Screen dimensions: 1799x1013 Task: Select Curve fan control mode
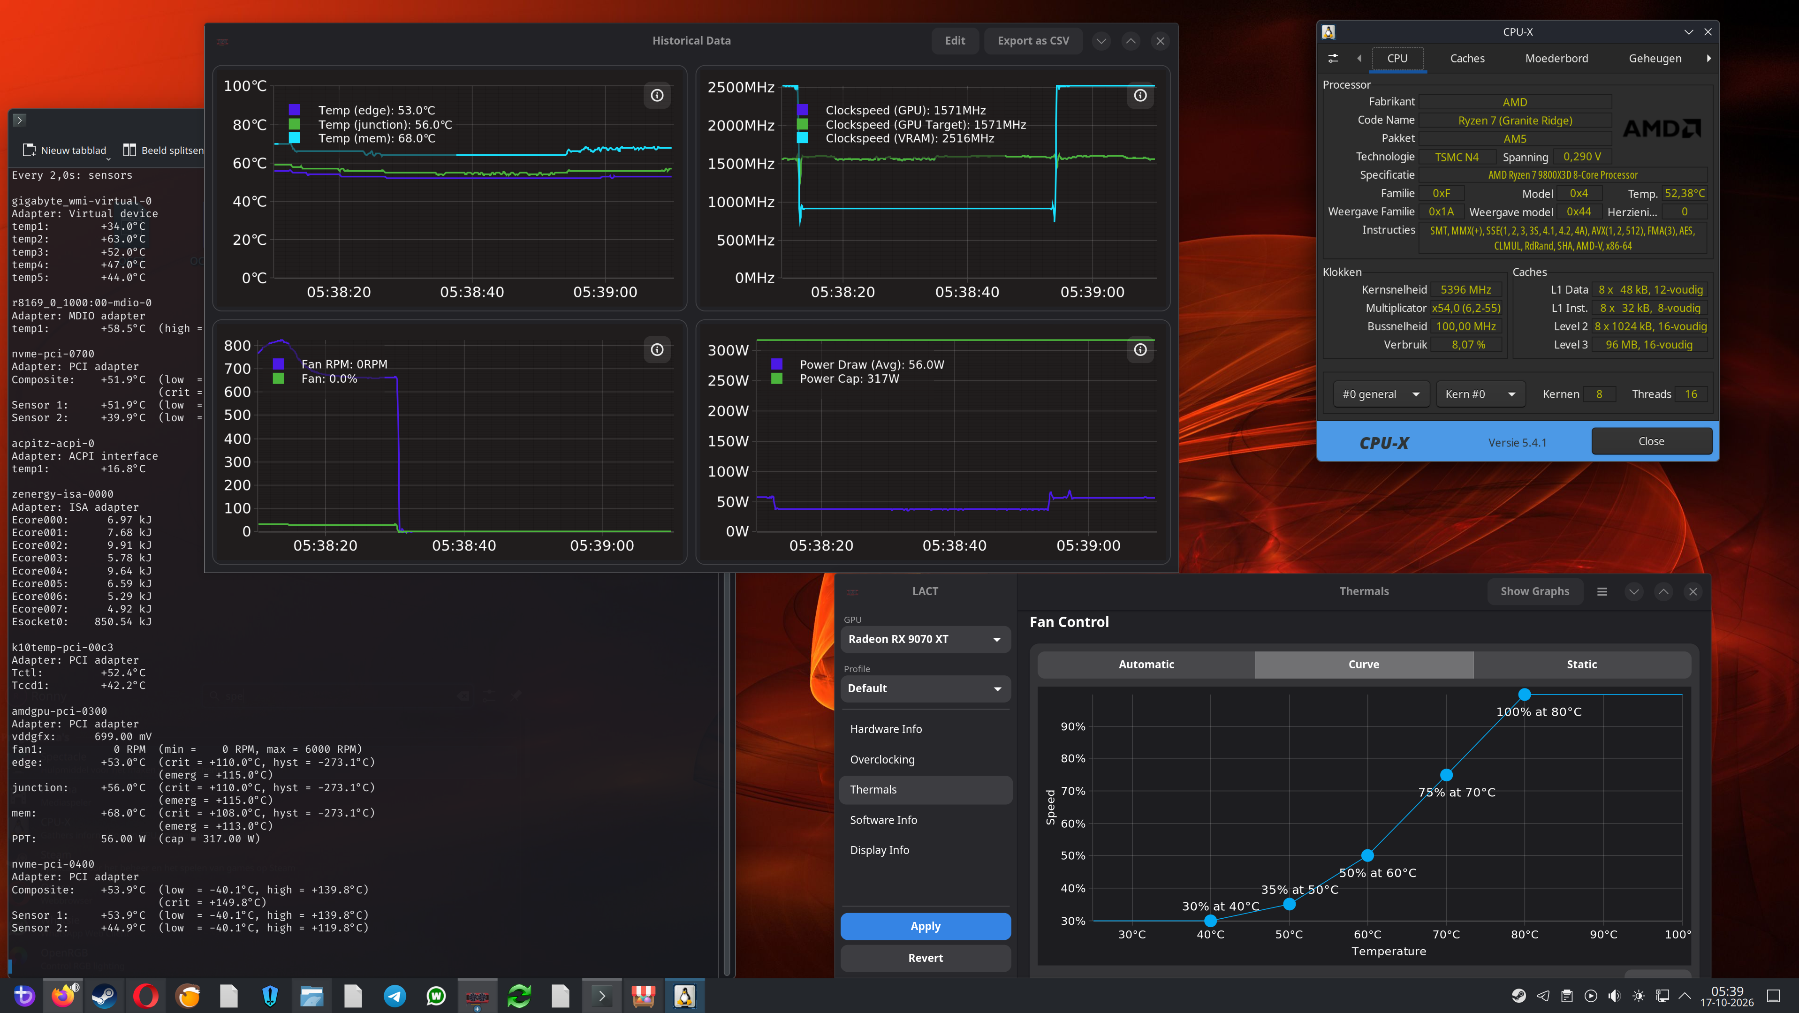[1364, 665]
